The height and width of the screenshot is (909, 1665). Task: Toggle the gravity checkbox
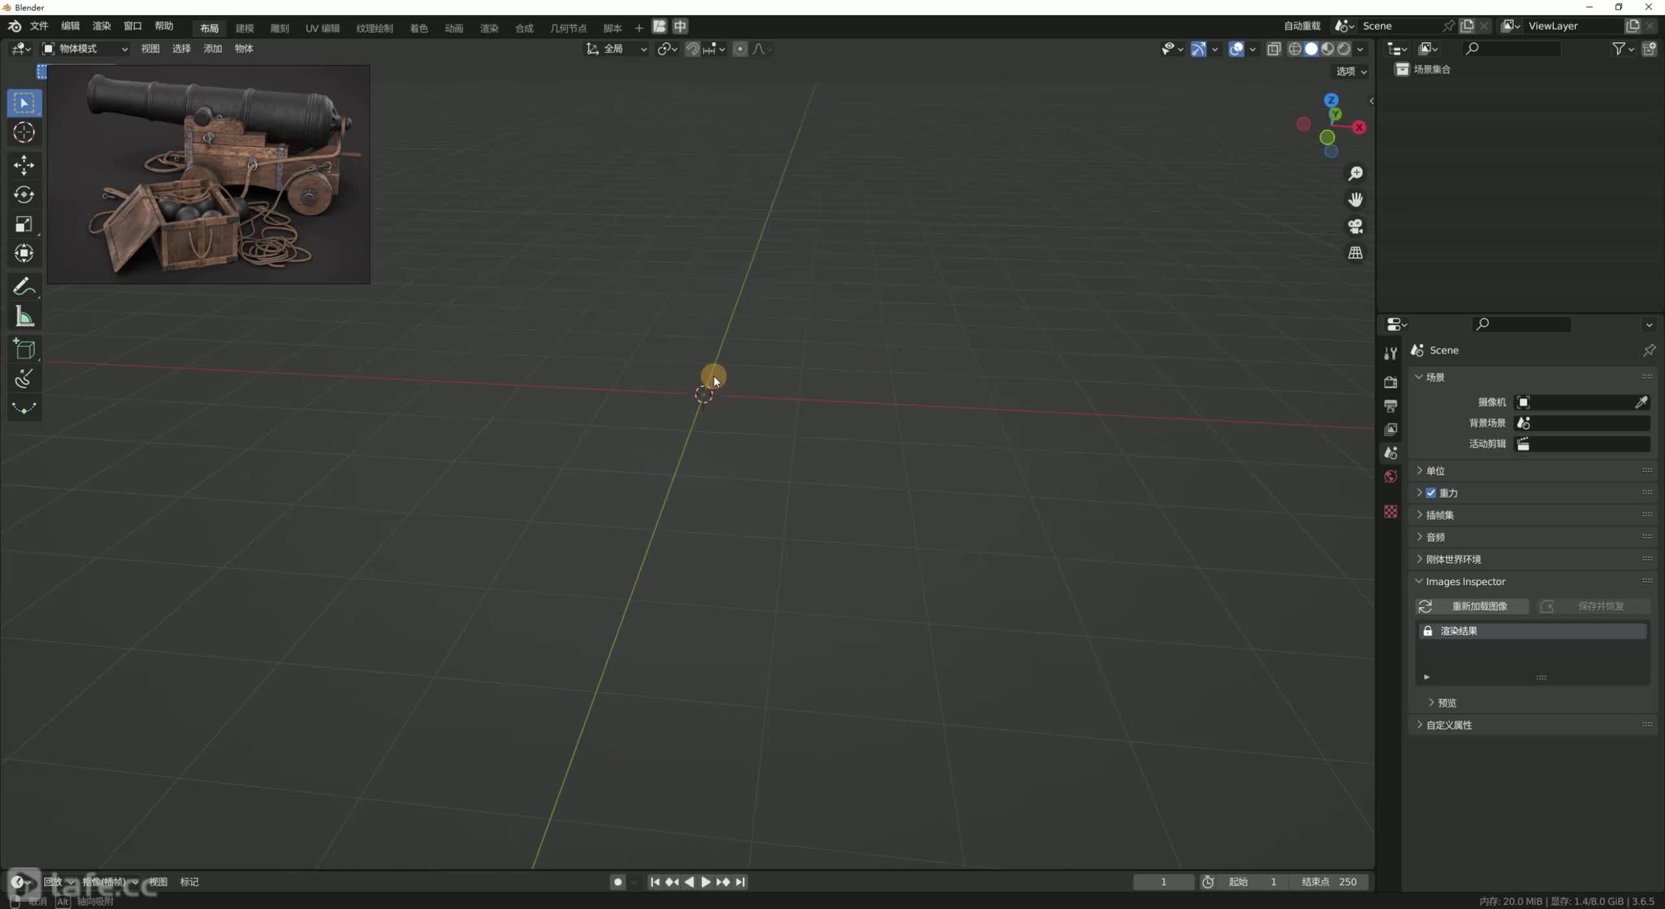[1431, 493]
